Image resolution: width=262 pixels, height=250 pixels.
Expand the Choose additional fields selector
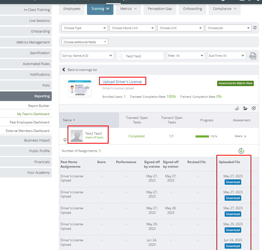(85, 42)
